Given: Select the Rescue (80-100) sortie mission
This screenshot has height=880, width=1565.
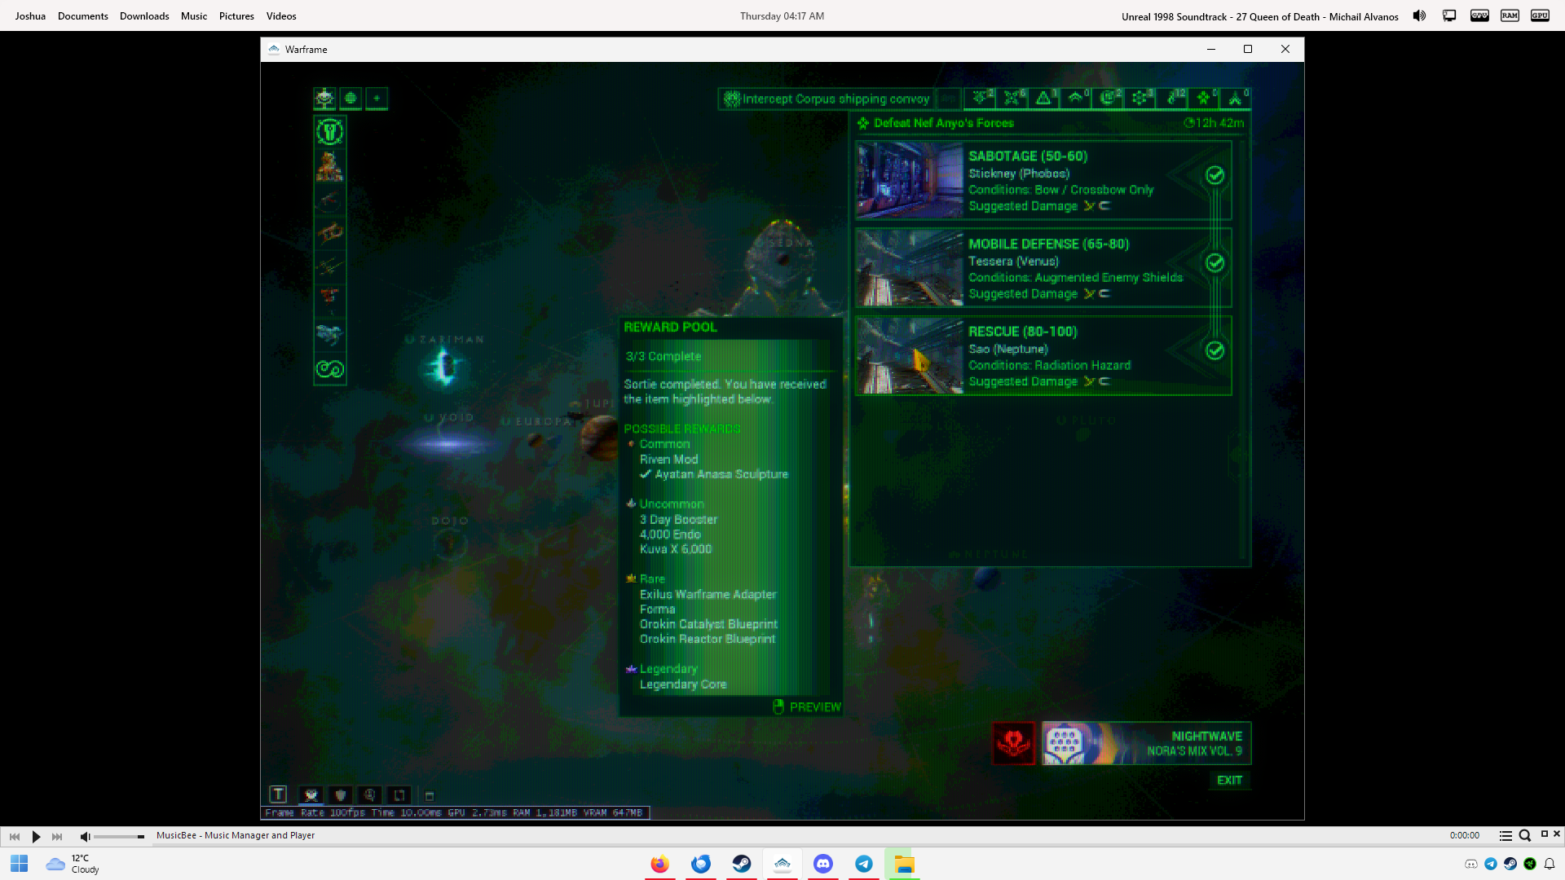Looking at the screenshot, I should point(1043,356).
